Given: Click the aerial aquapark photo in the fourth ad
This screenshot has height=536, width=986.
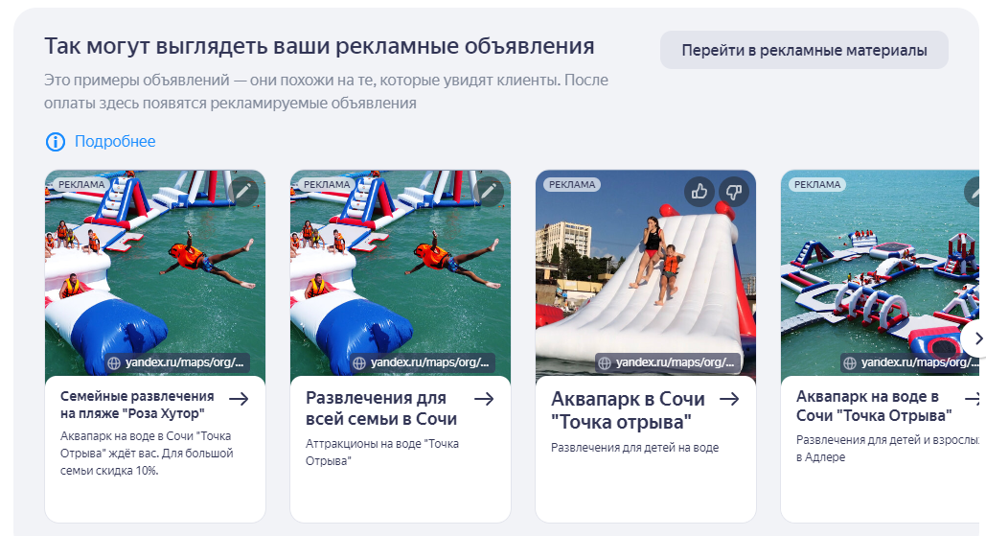Looking at the screenshot, I should (x=881, y=273).
